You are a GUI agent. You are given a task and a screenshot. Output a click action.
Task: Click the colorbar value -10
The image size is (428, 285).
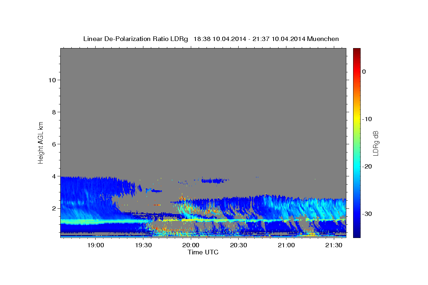[367, 119]
